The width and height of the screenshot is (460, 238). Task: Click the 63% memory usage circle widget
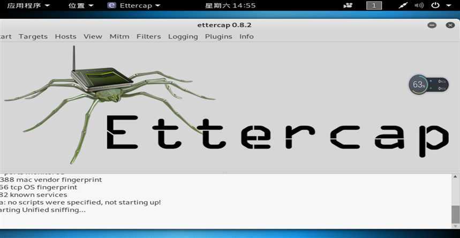pyautogui.click(x=419, y=85)
